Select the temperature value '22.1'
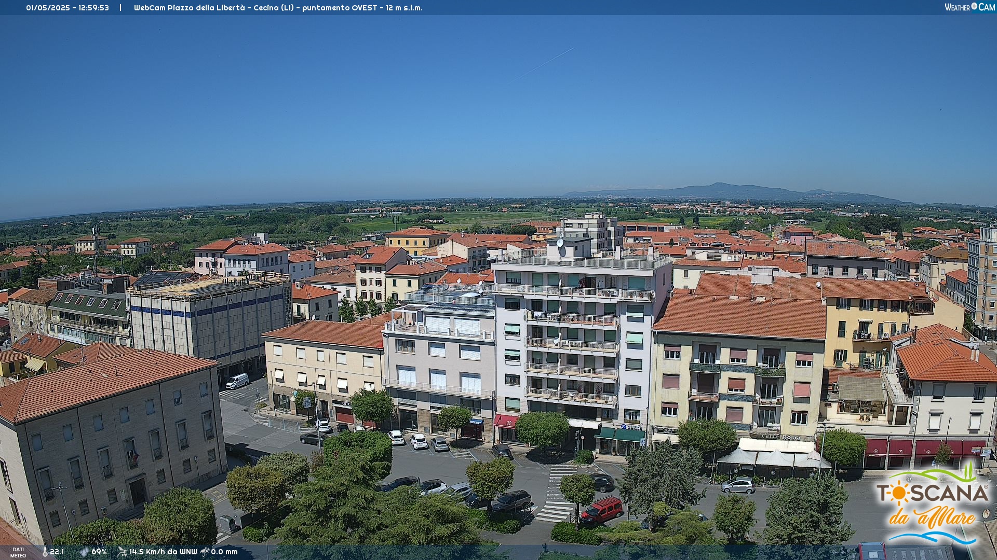Screen dimensions: 997x560 pos(57,552)
